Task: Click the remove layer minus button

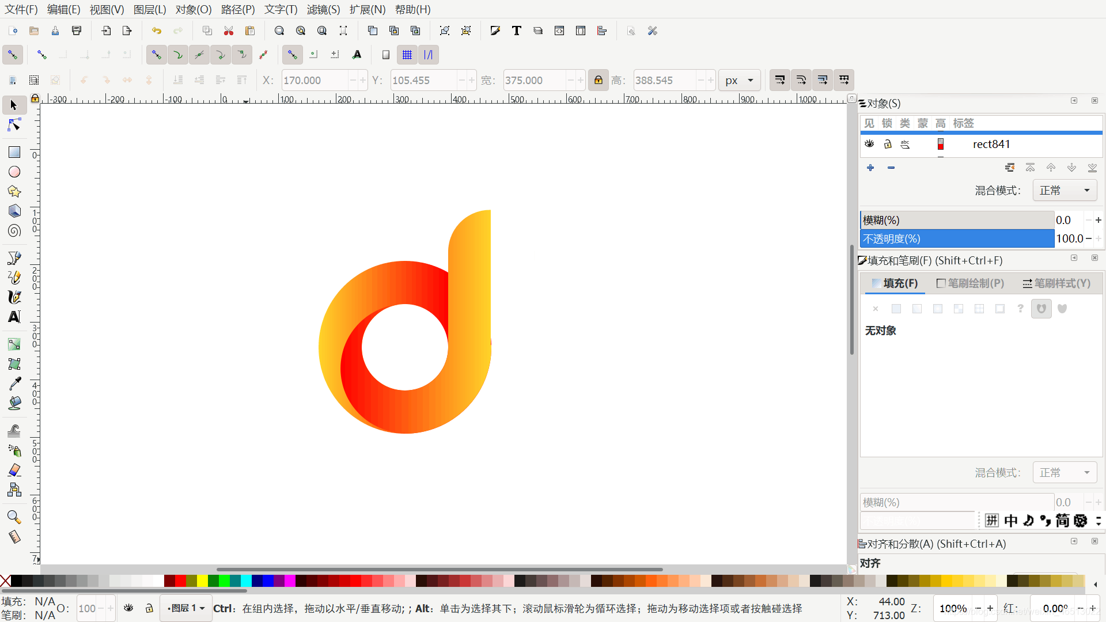Action: pyautogui.click(x=891, y=168)
